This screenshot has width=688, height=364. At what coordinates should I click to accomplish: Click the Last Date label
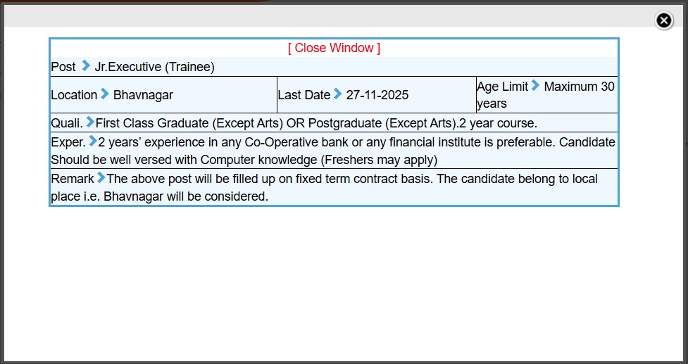(304, 95)
